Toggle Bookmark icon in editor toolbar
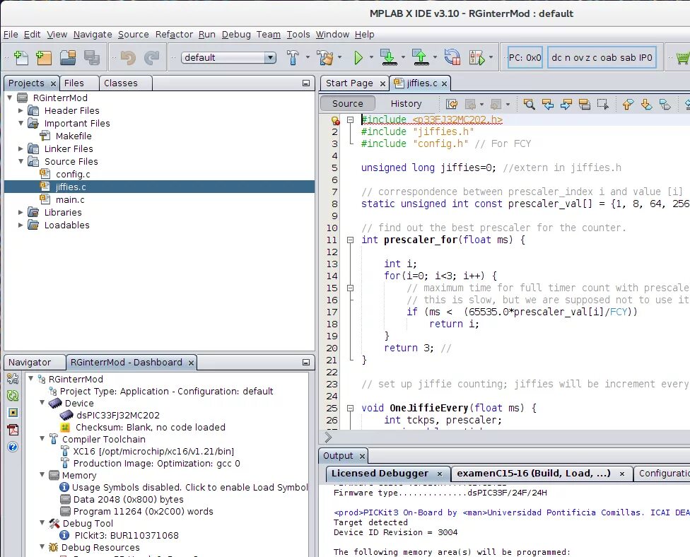690x557 pixels. point(665,104)
